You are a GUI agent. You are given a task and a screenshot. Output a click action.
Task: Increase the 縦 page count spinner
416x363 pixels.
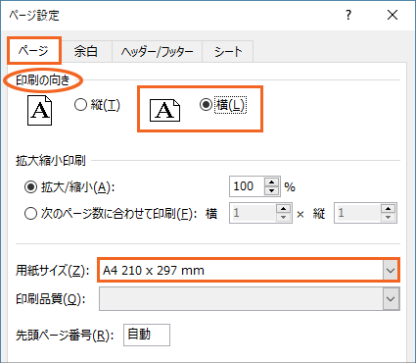(388, 209)
